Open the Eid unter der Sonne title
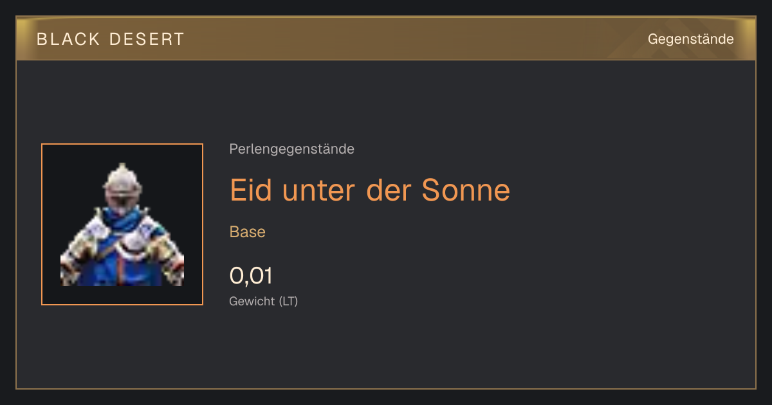Viewport: 772px width, 405px height. tap(370, 190)
